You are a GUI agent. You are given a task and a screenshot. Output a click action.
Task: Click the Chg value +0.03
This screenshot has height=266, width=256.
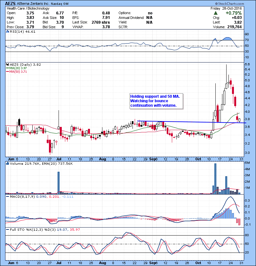pyautogui.click(x=237, y=18)
